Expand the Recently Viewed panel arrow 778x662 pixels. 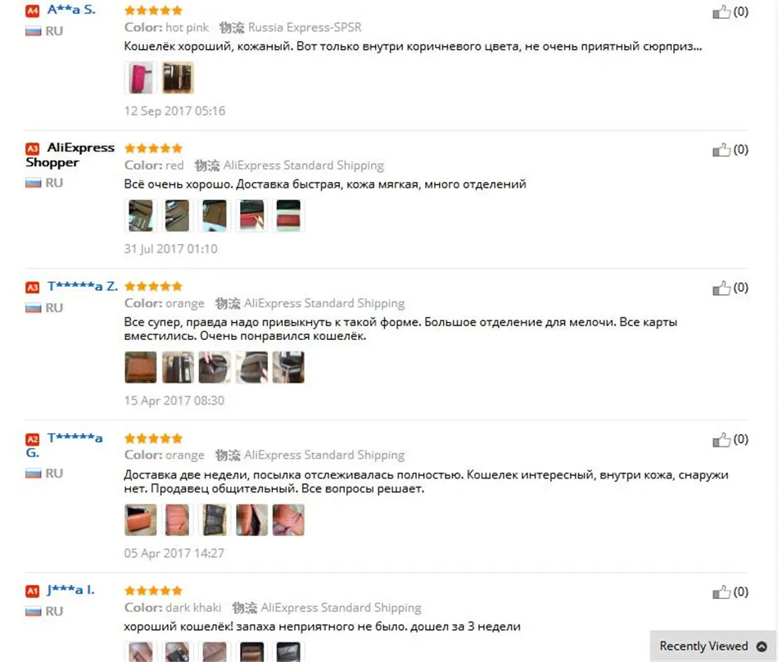[x=762, y=646]
